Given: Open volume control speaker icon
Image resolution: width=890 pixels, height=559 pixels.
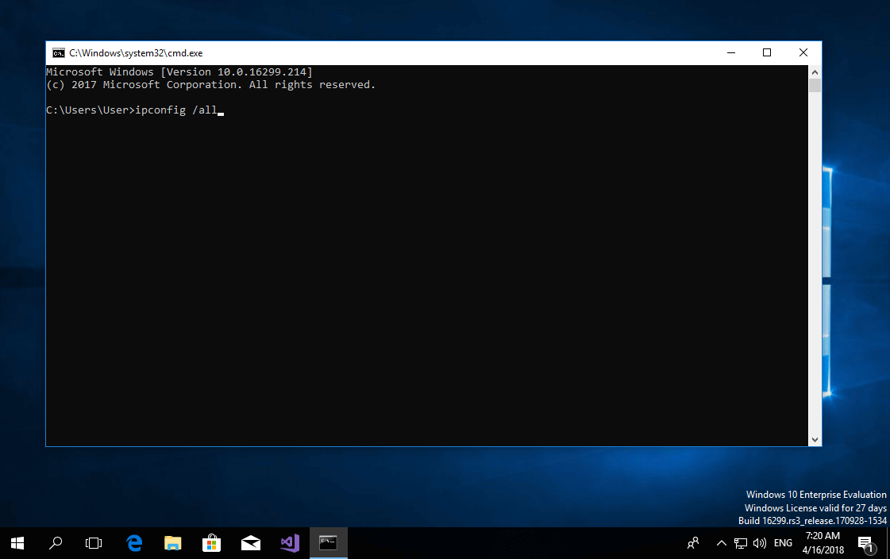Looking at the screenshot, I should pos(760,543).
